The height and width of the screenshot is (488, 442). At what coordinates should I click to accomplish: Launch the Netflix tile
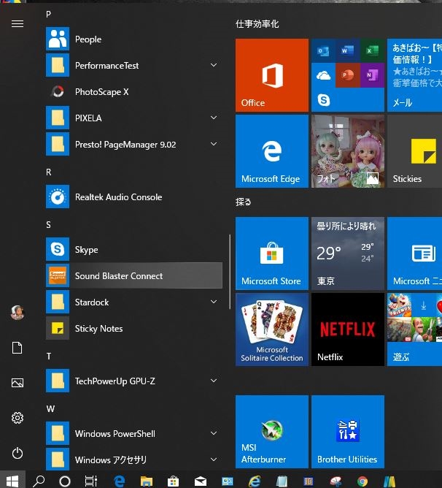pyautogui.click(x=348, y=329)
